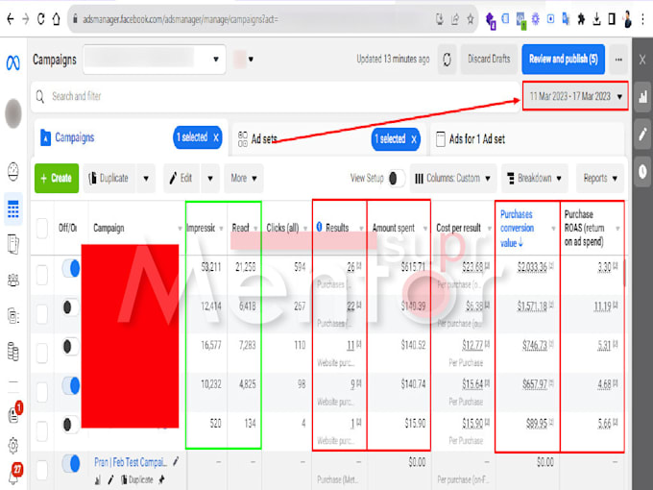Open the Columns: Custom dropdown

[453, 179]
